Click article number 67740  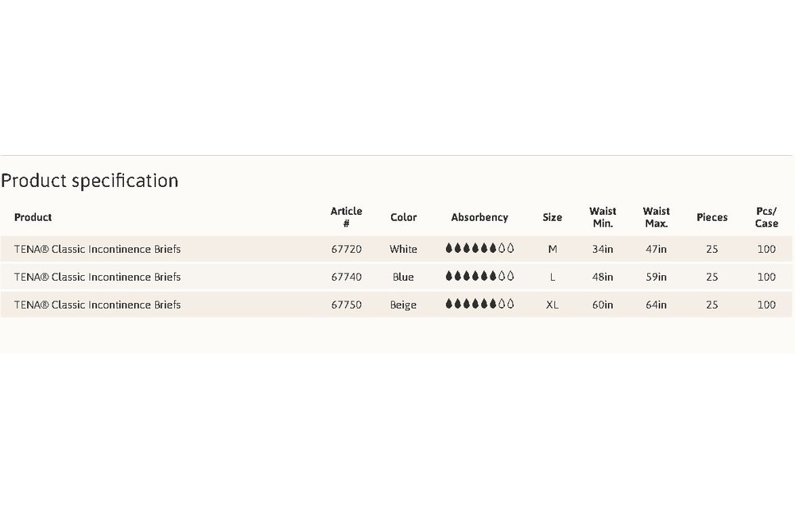pyautogui.click(x=346, y=277)
